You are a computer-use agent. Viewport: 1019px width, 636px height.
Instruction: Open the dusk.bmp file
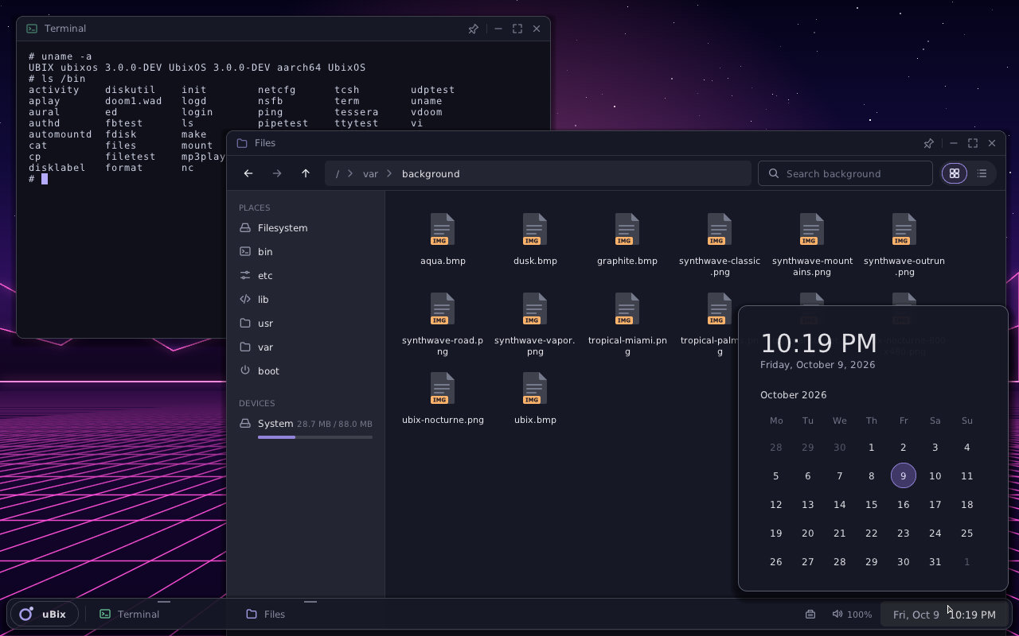(x=535, y=239)
